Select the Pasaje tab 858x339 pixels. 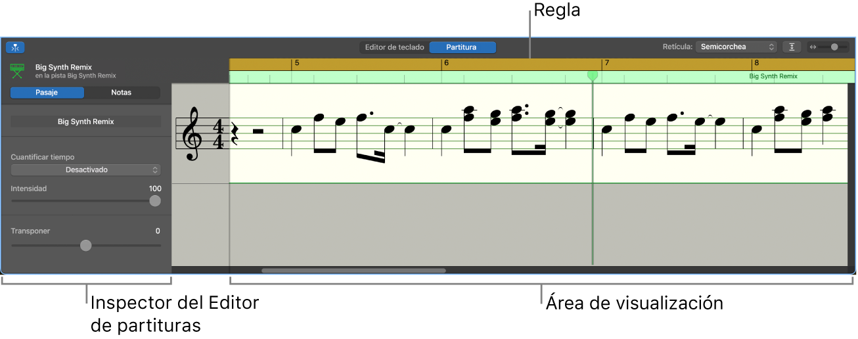click(47, 93)
